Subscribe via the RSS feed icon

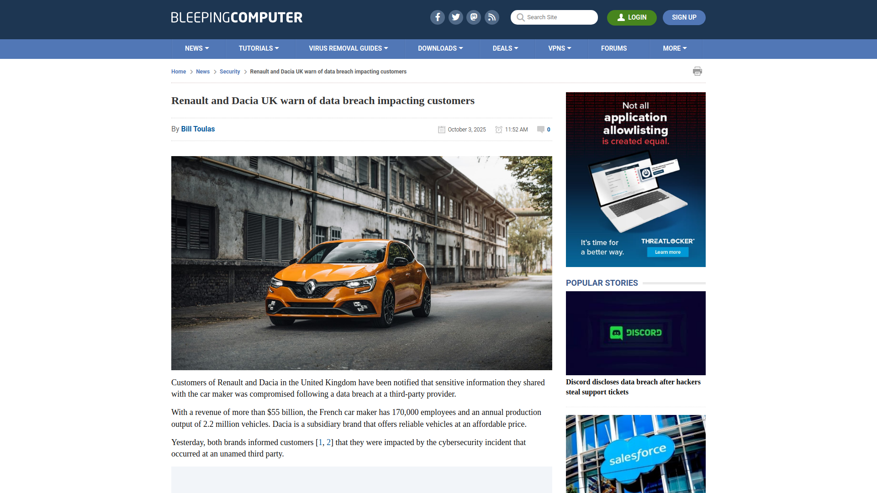click(492, 17)
